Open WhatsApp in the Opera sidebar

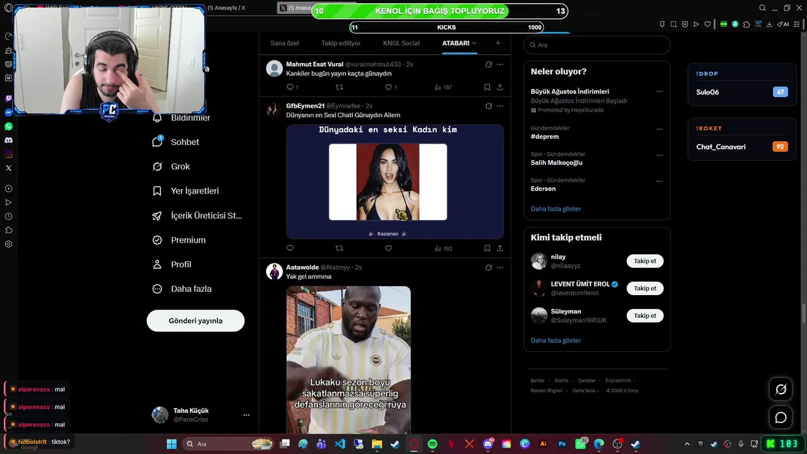point(9,126)
